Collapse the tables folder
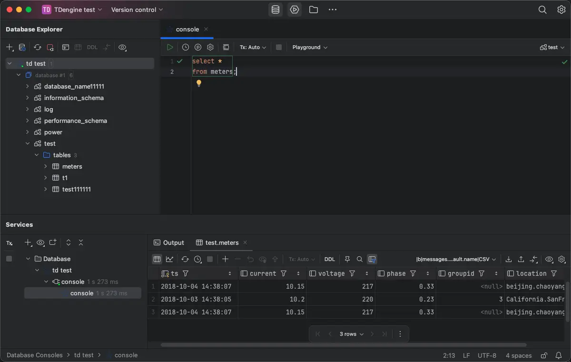This screenshot has width=571, height=362. click(37, 155)
